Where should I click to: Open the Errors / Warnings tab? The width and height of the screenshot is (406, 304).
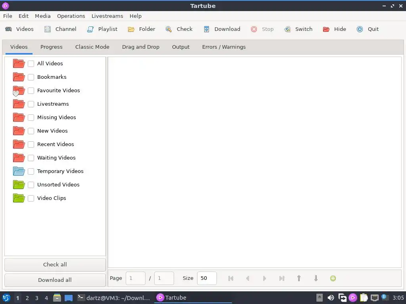(x=224, y=47)
